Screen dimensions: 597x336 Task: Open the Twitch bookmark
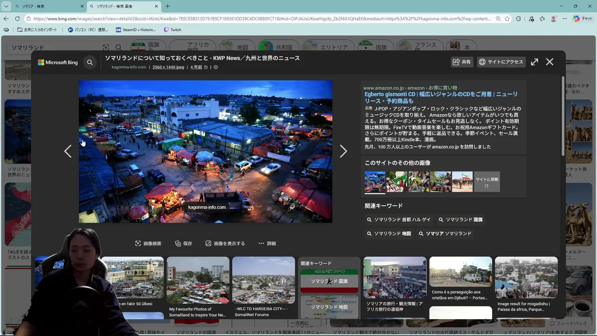coord(173,29)
